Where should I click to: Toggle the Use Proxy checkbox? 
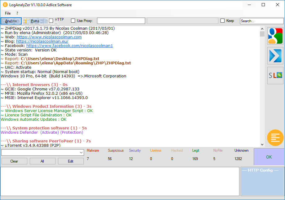[x=73, y=21]
